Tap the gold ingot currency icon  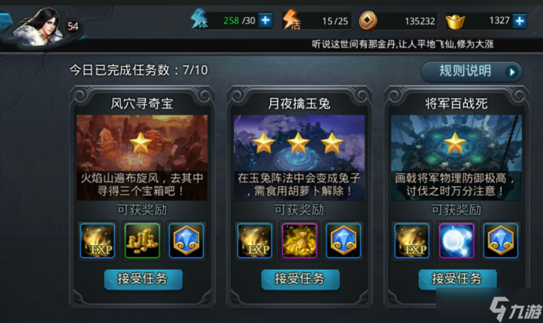(456, 21)
